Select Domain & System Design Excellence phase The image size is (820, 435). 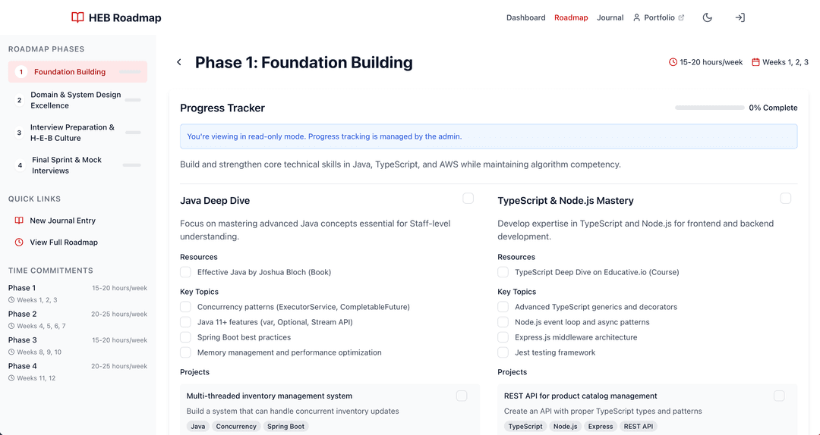pos(75,100)
